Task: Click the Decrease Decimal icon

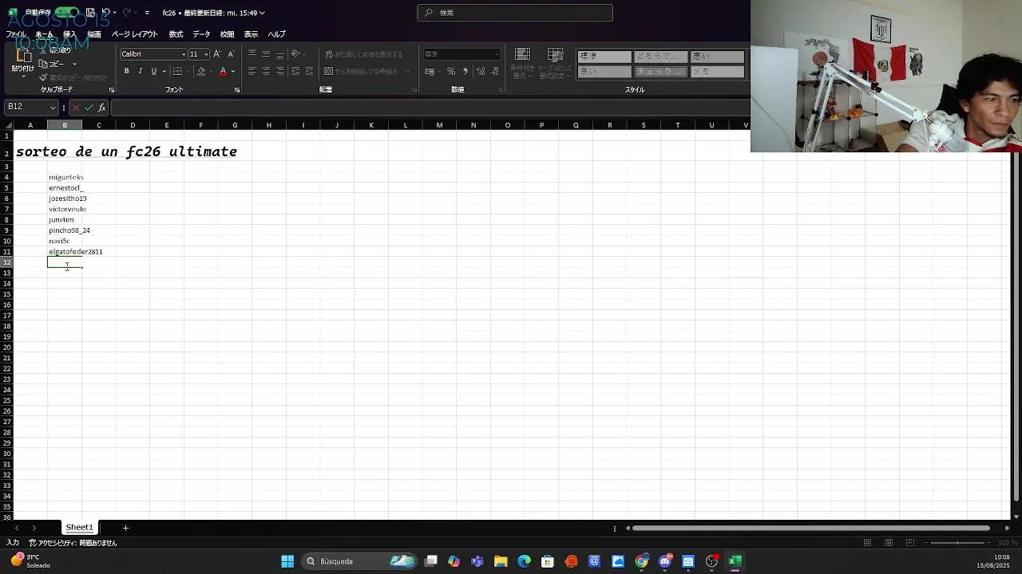Action: click(493, 71)
